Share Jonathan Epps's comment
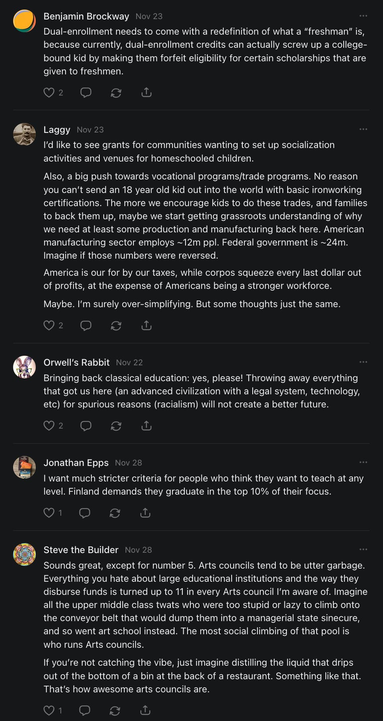This screenshot has width=383, height=721. tap(145, 513)
